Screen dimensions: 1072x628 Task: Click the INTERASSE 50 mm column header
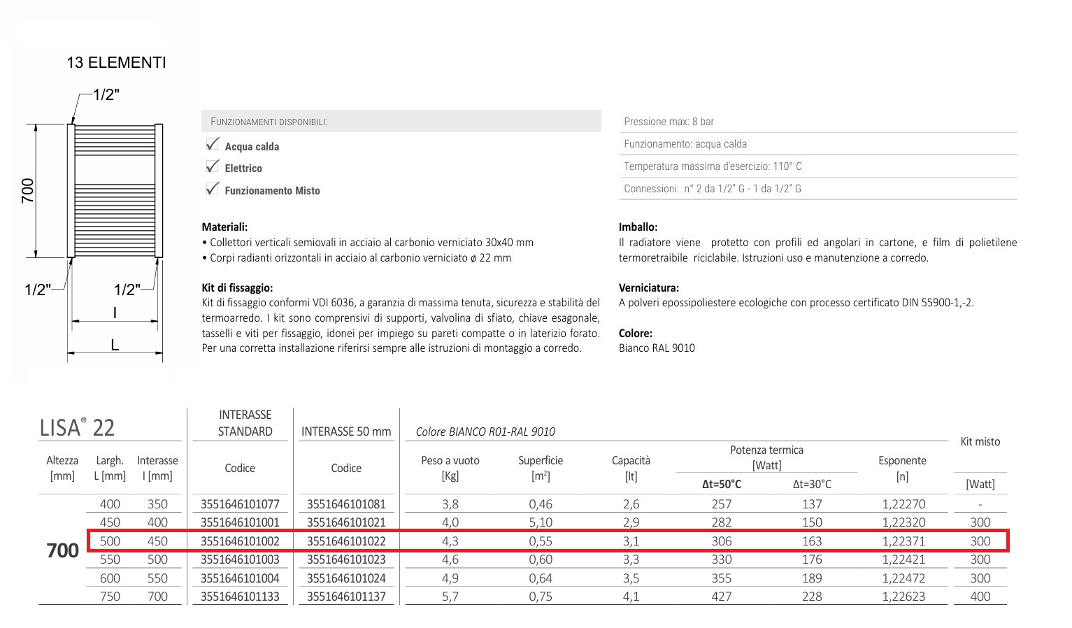point(346,431)
